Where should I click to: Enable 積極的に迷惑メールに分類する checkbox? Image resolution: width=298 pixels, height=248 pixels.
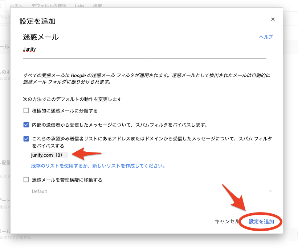(x=26, y=111)
